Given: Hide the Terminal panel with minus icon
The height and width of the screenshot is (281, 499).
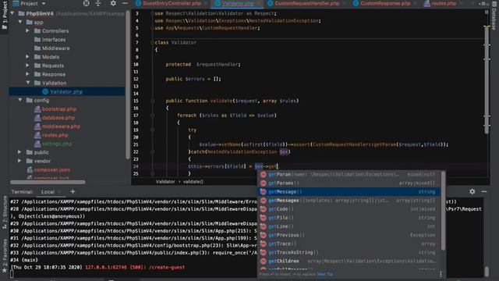Looking at the screenshot, I should pyautogui.click(x=484, y=191).
